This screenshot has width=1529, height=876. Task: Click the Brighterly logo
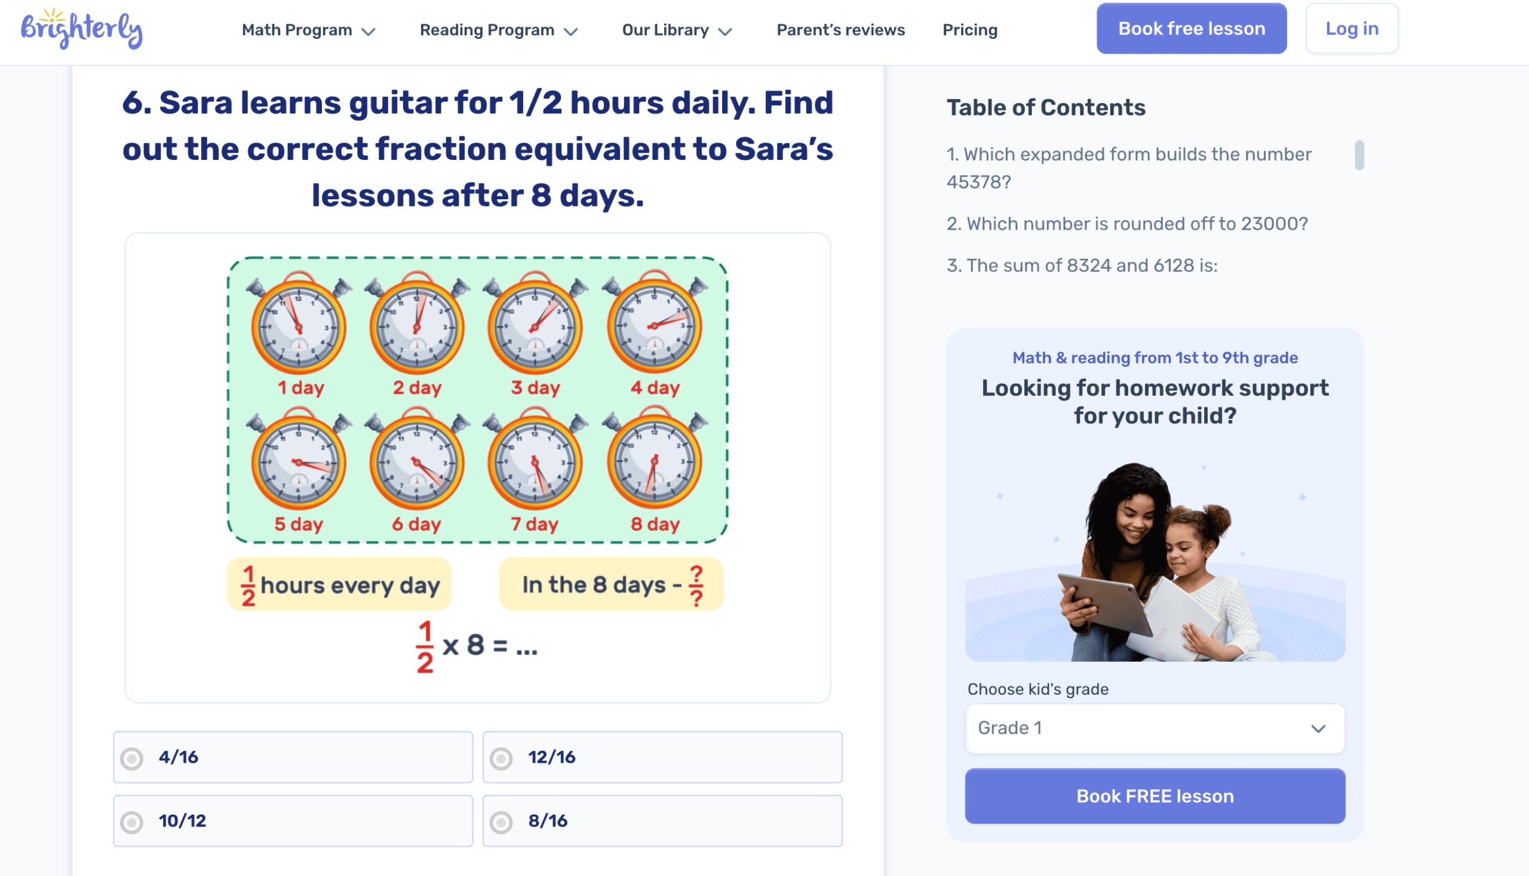point(81,28)
